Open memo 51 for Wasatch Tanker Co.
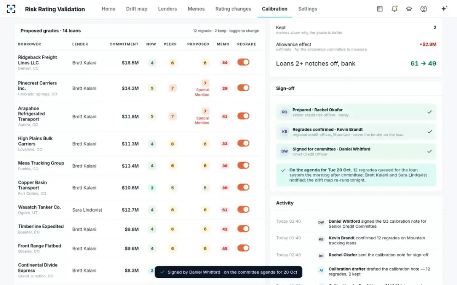The image size is (457, 285). click(x=225, y=210)
